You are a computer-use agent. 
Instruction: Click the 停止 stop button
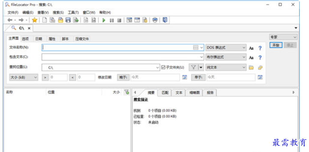click(290, 45)
